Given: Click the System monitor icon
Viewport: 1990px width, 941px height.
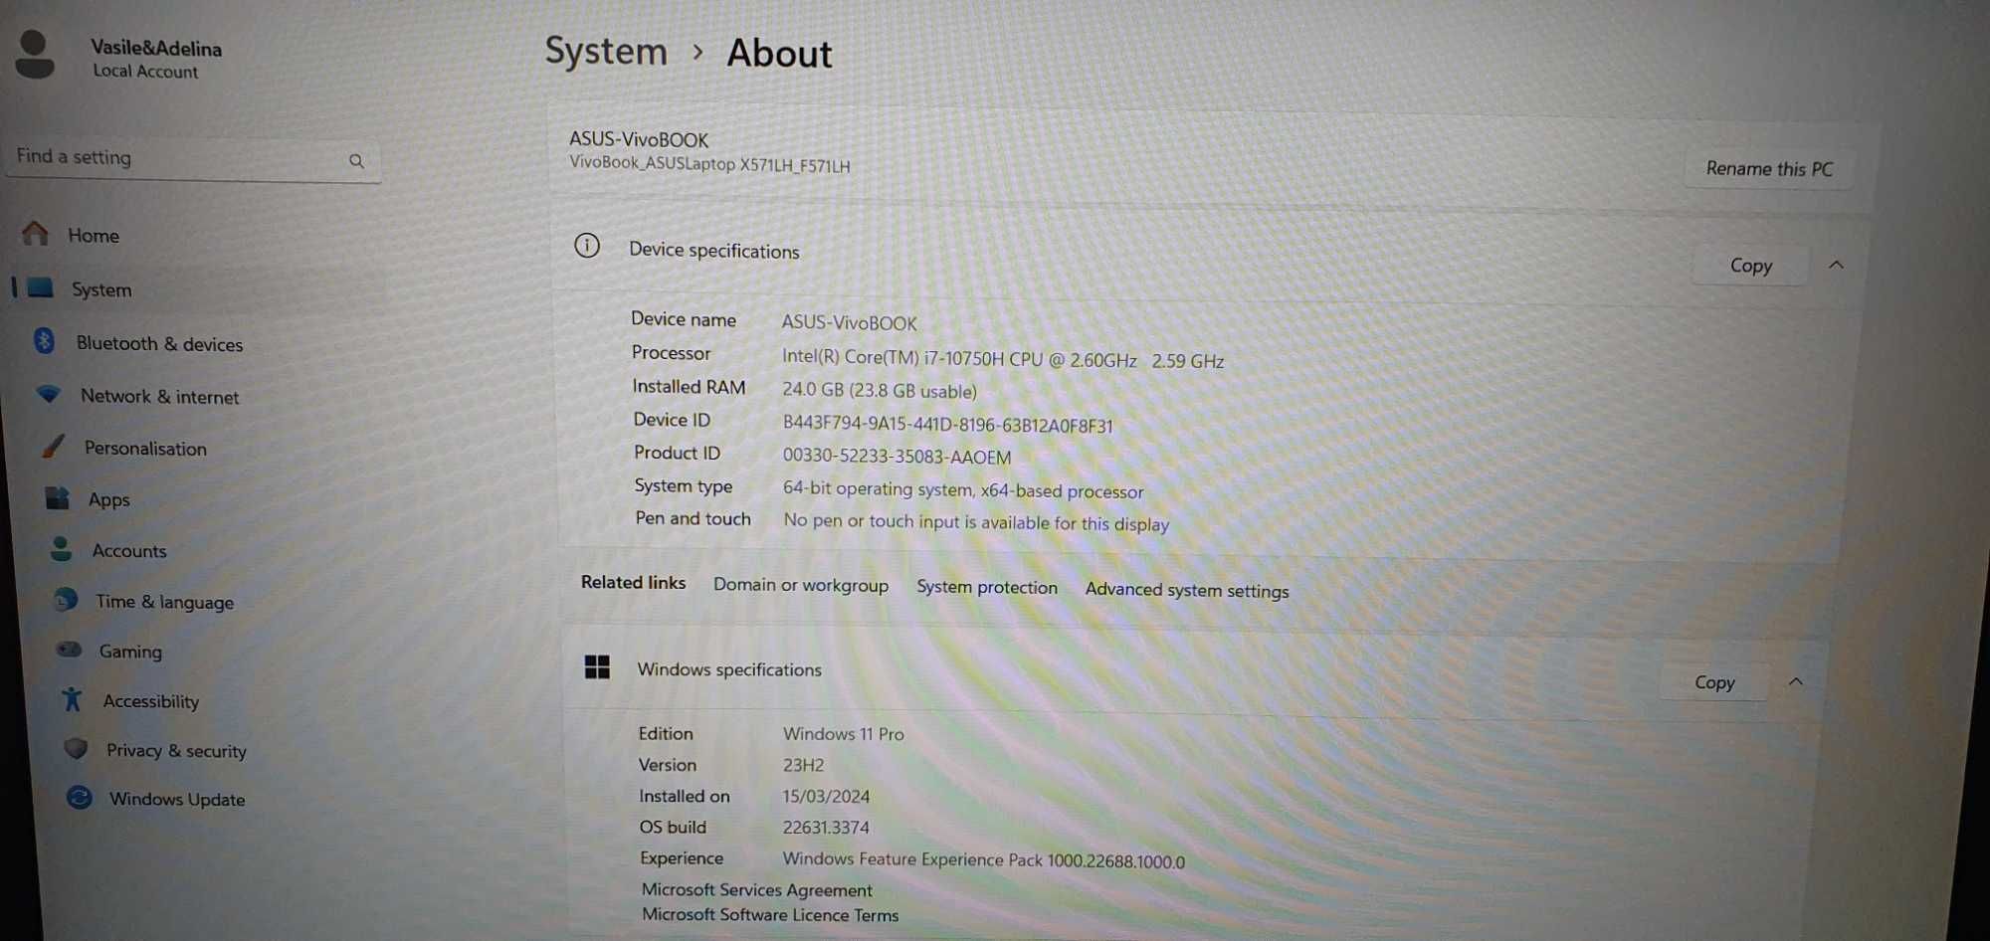Looking at the screenshot, I should point(41,288).
